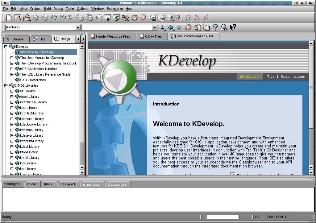The width and height of the screenshot is (316, 223).
Task: Open the Search magnifier icon
Action: [x=224, y=27]
